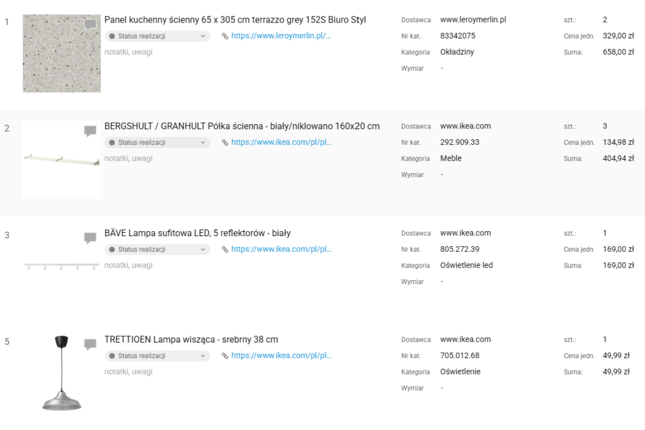Click link chain icon in TRETTIOEN row
Image resolution: width=645 pixels, height=430 pixels.
point(225,356)
